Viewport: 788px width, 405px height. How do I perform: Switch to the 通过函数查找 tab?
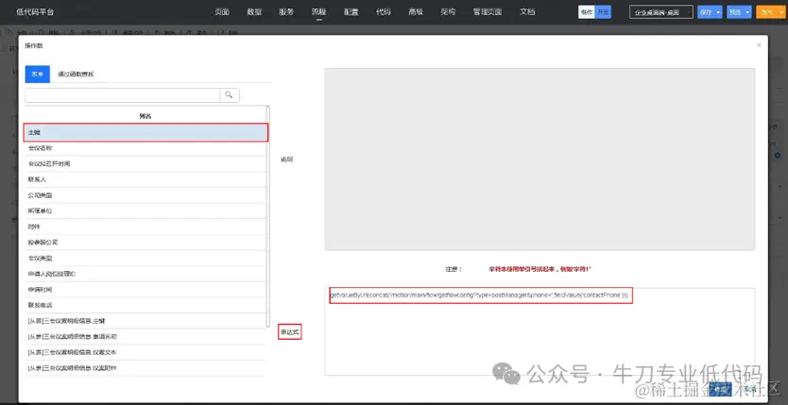tap(76, 74)
